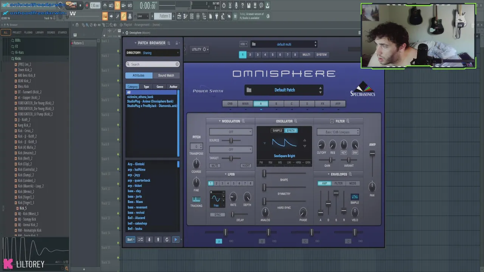Switch oscillator to SAMPLE mode
This screenshot has width=484, height=272.
278,131
